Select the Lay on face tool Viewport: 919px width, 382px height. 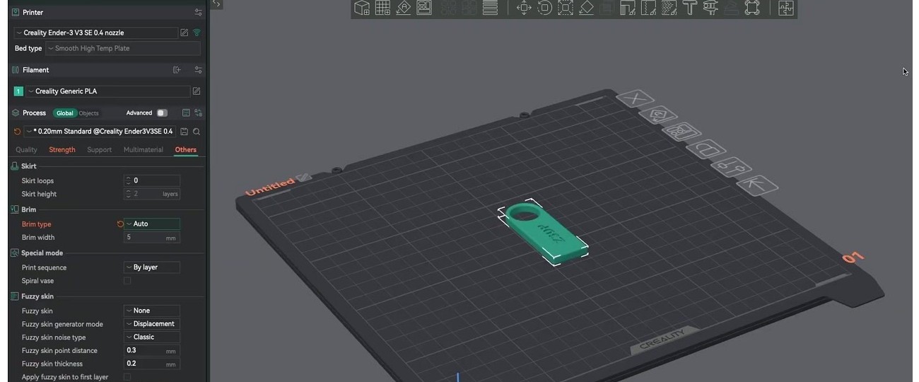[x=586, y=8]
